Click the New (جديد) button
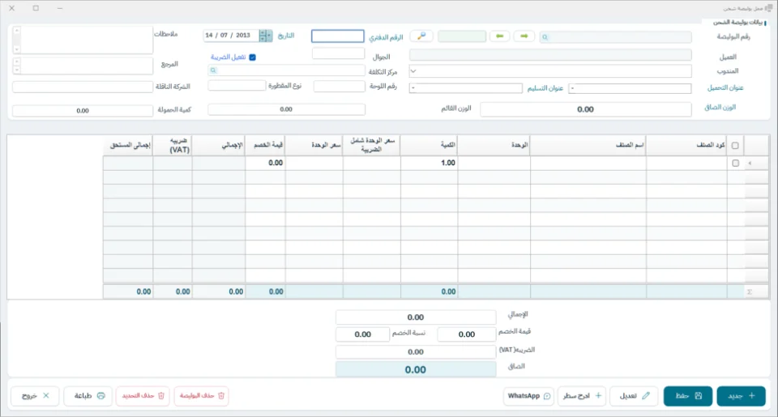The height and width of the screenshot is (417, 778). click(741, 396)
